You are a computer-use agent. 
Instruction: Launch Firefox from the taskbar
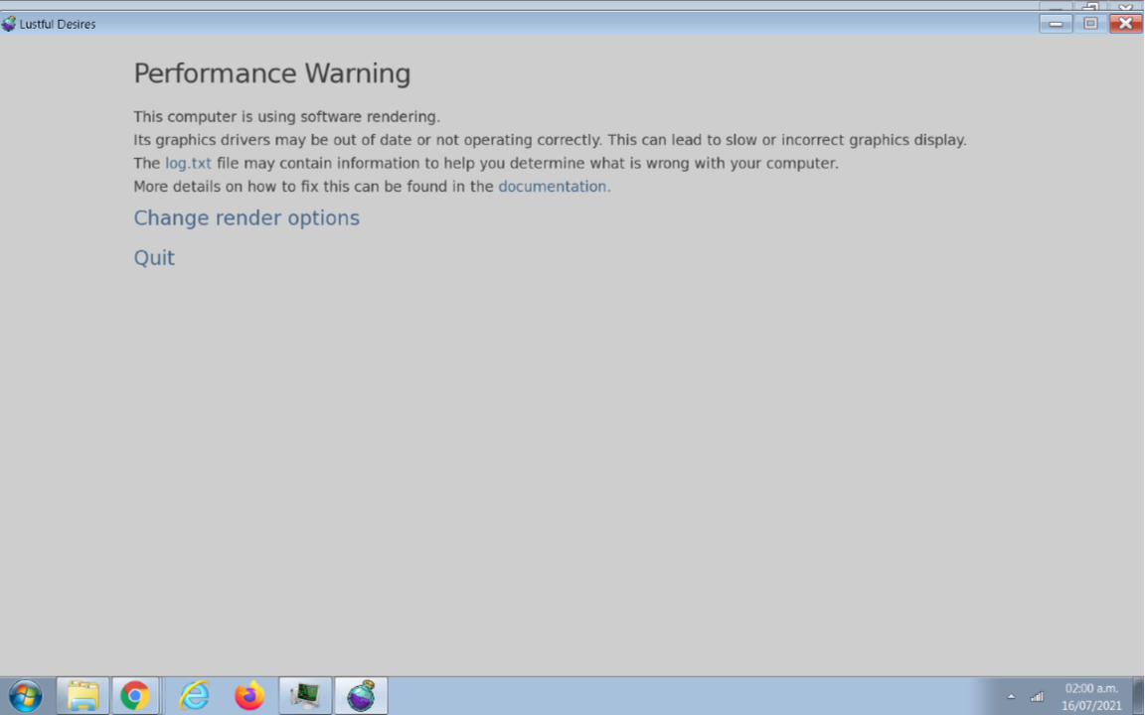coord(249,696)
